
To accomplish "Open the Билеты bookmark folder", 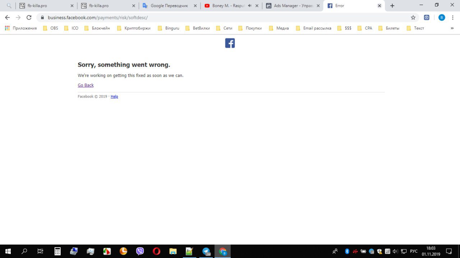I will pyautogui.click(x=389, y=28).
